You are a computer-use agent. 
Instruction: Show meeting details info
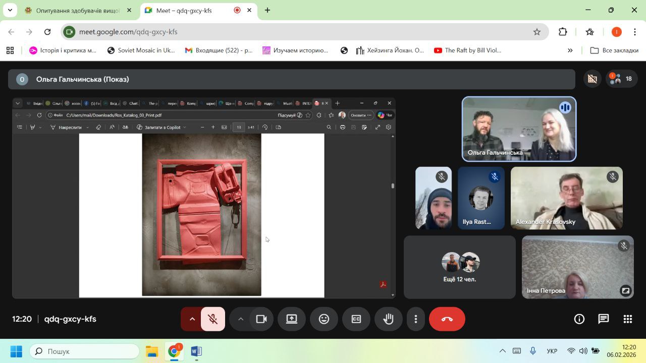click(x=579, y=319)
